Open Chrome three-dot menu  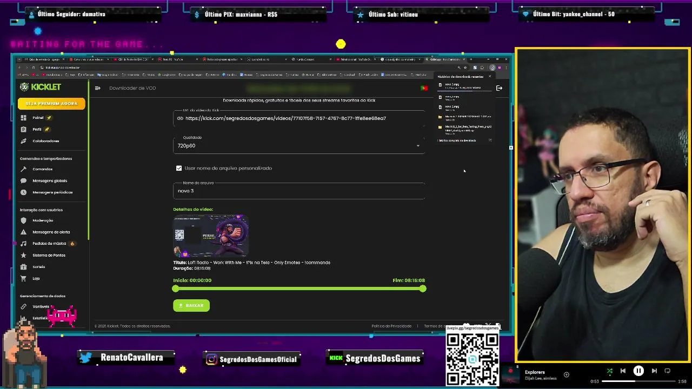[506, 68]
